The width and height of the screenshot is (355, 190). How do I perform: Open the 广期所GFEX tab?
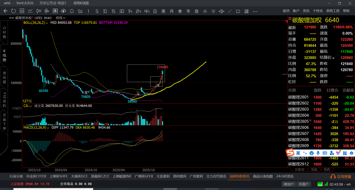pyautogui.click(x=144, y=176)
